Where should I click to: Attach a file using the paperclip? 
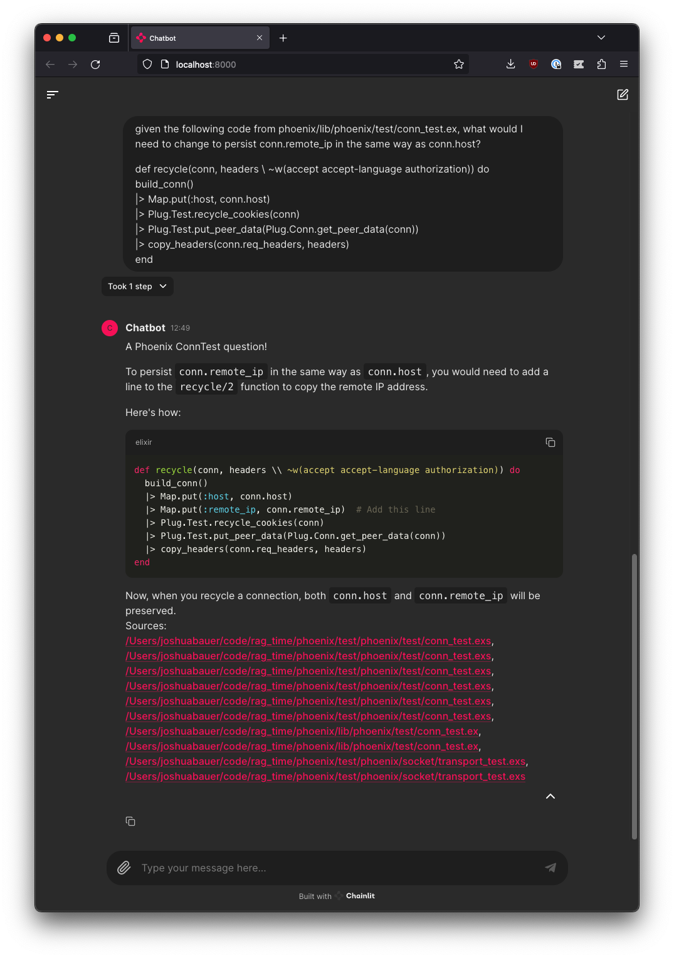click(124, 868)
